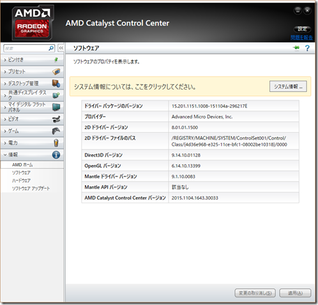Viewport: 318px width, 305px height.
Task: Collapse the 情報 section
Action: [32, 155]
